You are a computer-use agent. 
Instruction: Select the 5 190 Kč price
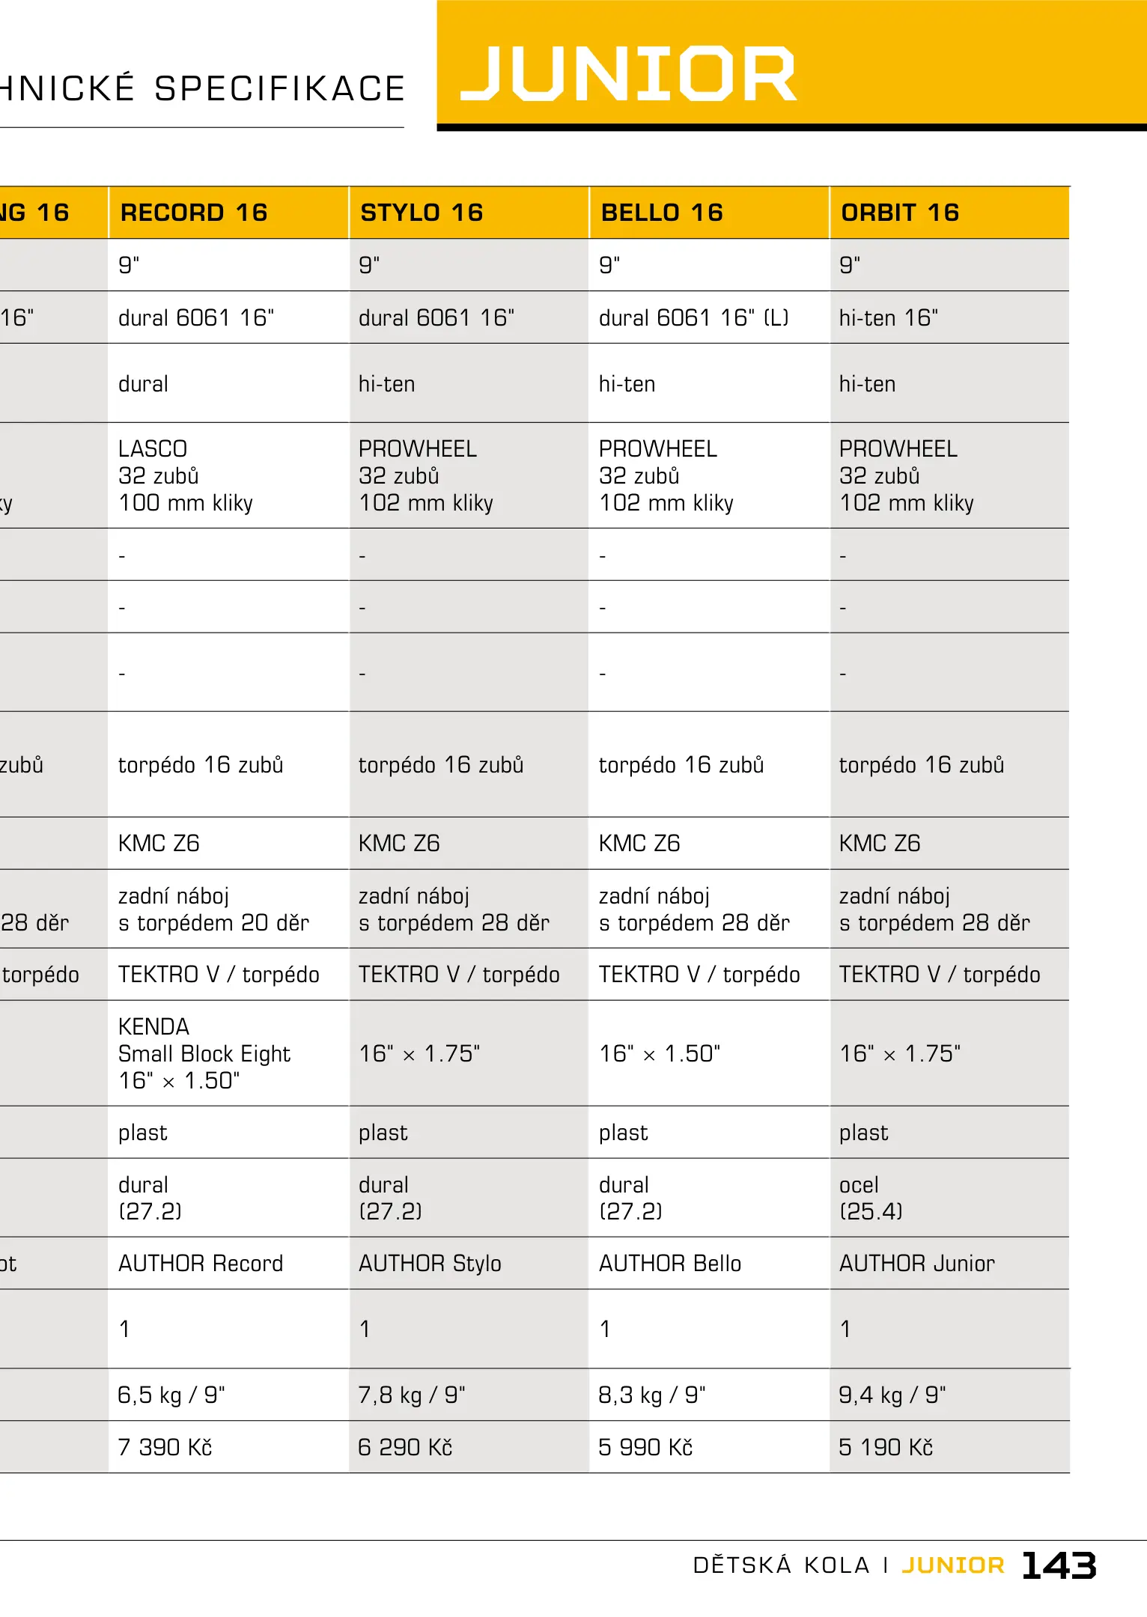[x=886, y=1447]
